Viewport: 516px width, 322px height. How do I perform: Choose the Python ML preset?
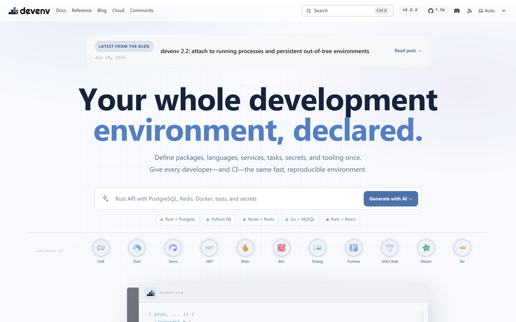pos(219,219)
